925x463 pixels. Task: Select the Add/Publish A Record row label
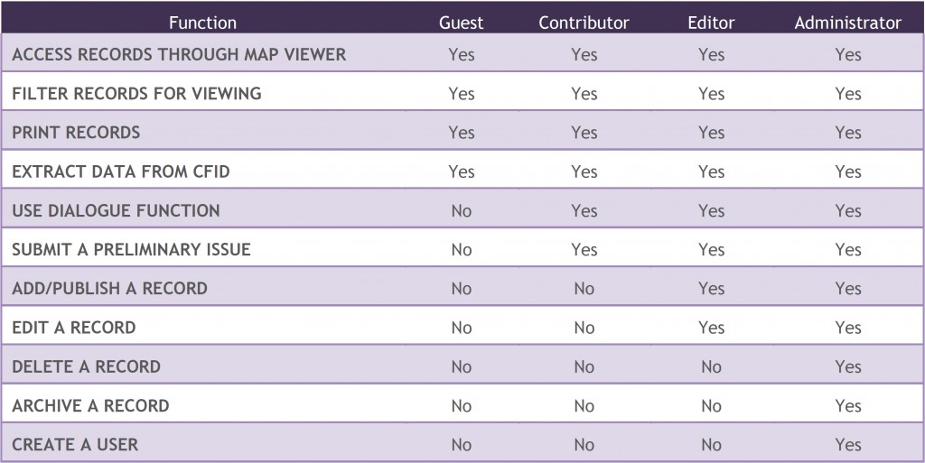point(109,289)
